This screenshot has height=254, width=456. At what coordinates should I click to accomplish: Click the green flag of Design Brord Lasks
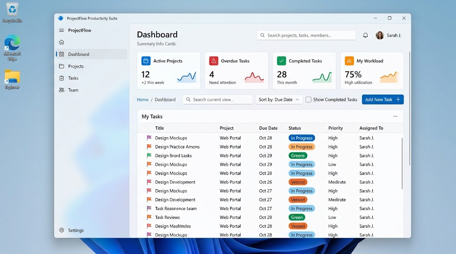pos(149,155)
